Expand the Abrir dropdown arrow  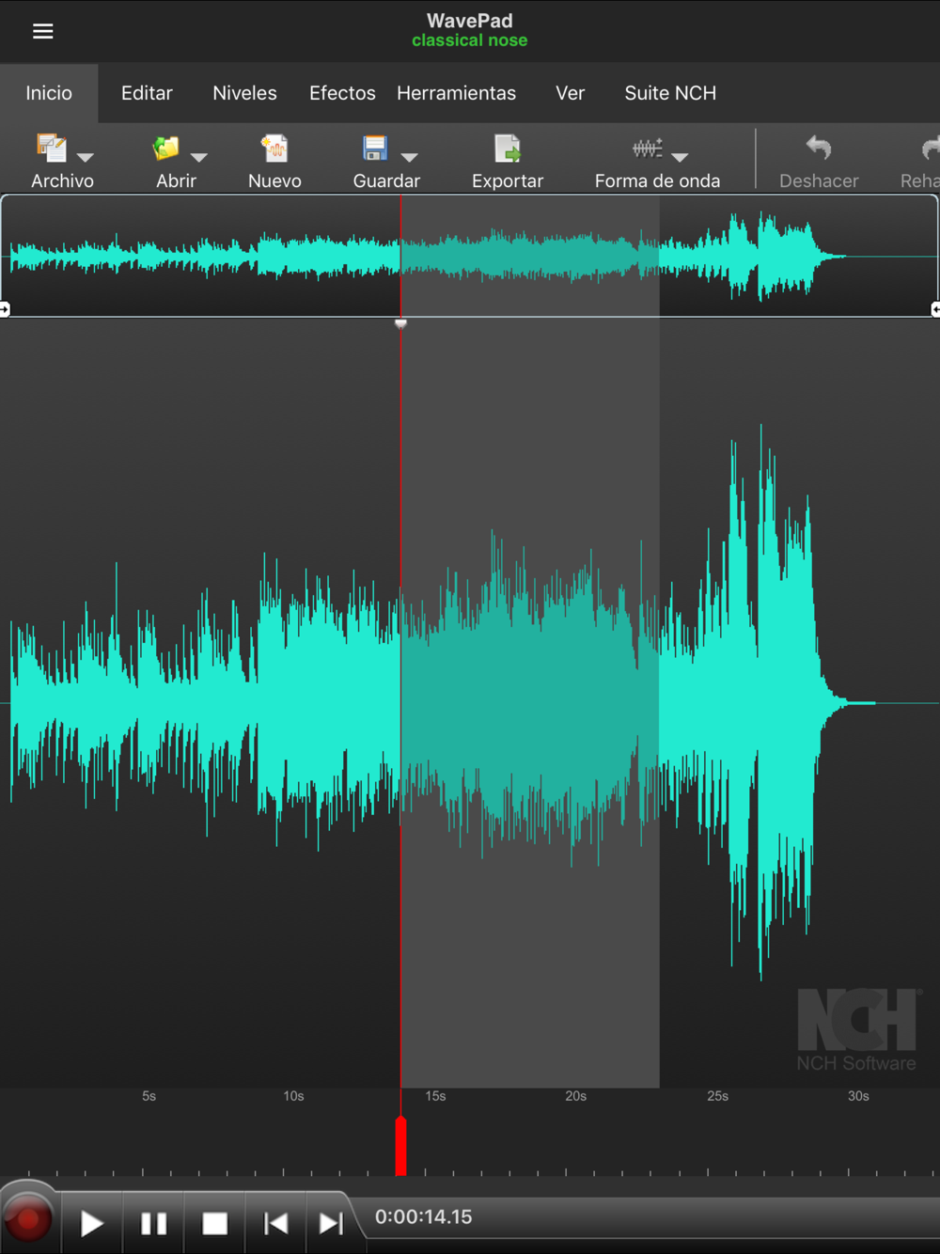point(198,157)
